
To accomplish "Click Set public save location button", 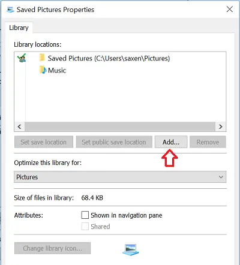I will click(x=114, y=142).
